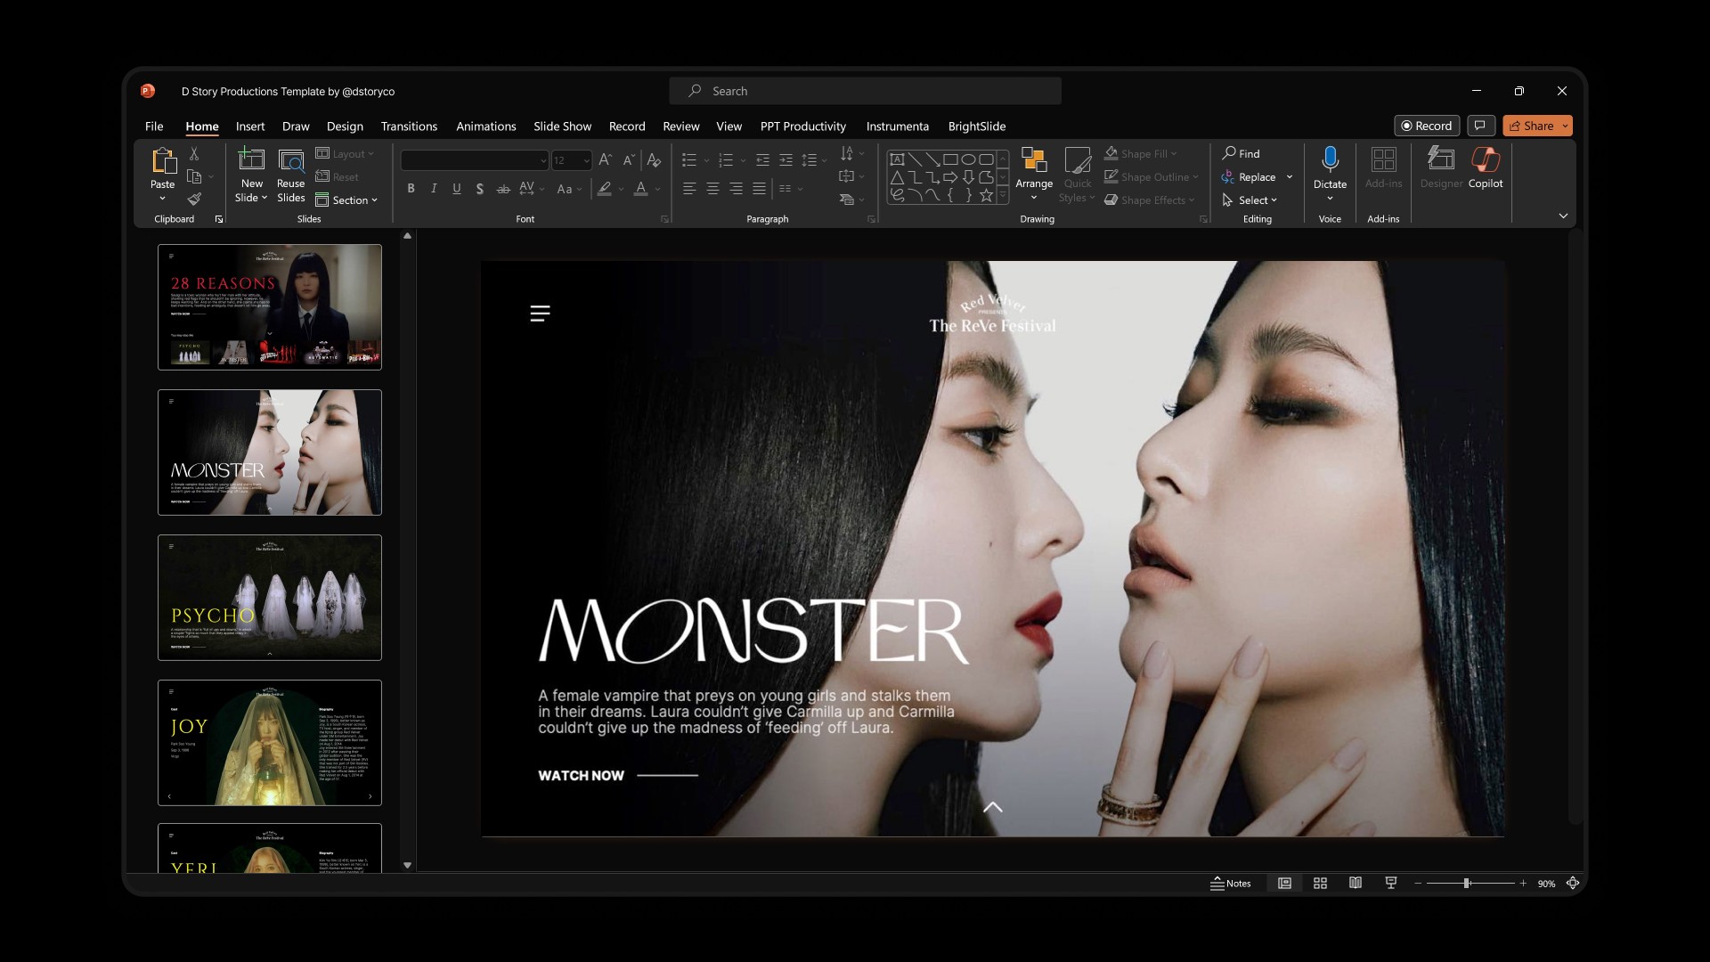Toggle bold formatting
The image size is (1710, 962).
[x=411, y=188]
